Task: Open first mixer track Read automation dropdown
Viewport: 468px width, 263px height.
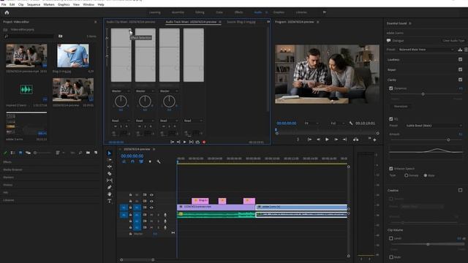Action: click(121, 121)
